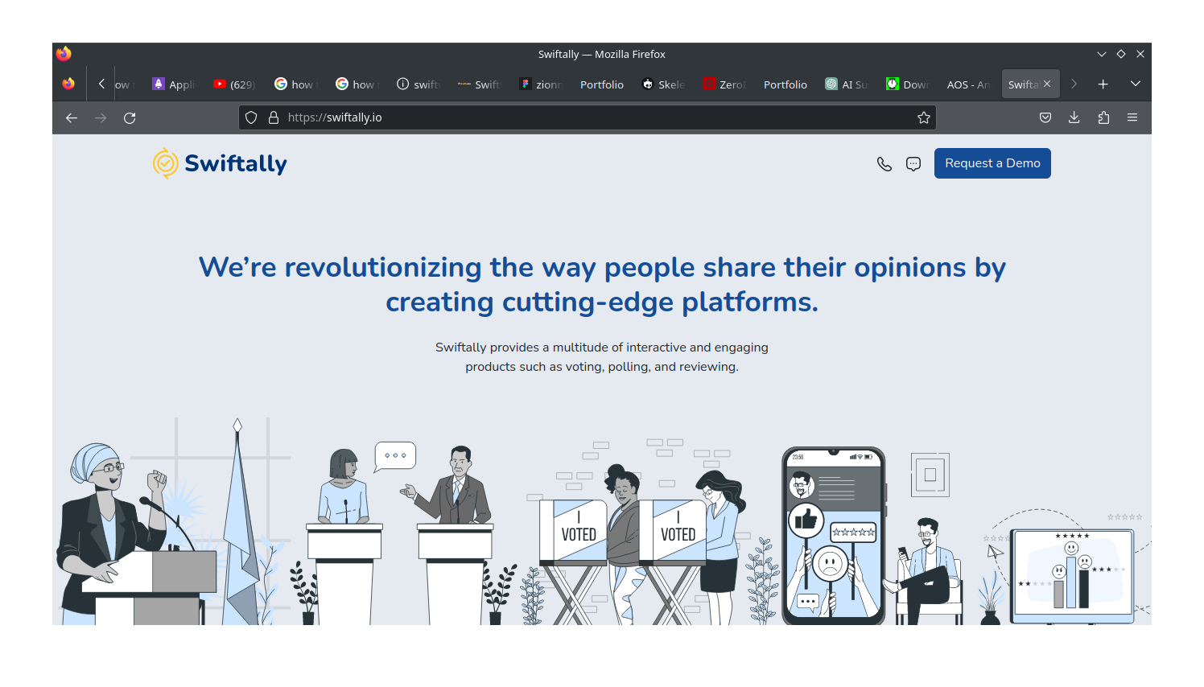The image size is (1204, 687).
Task: Open the extensions puzzle icon
Action: click(1103, 117)
